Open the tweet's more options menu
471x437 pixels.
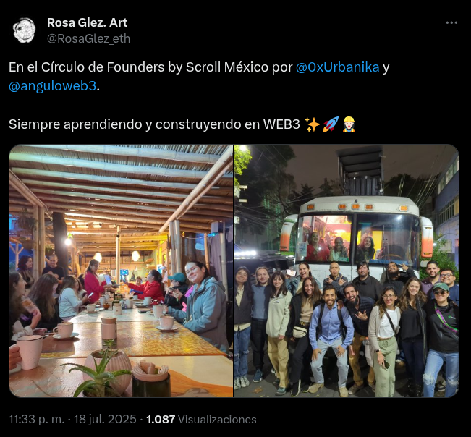click(x=451, y=23)
